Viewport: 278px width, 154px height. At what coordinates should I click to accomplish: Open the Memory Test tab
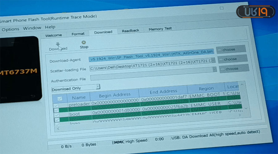[x=160, y=29]
